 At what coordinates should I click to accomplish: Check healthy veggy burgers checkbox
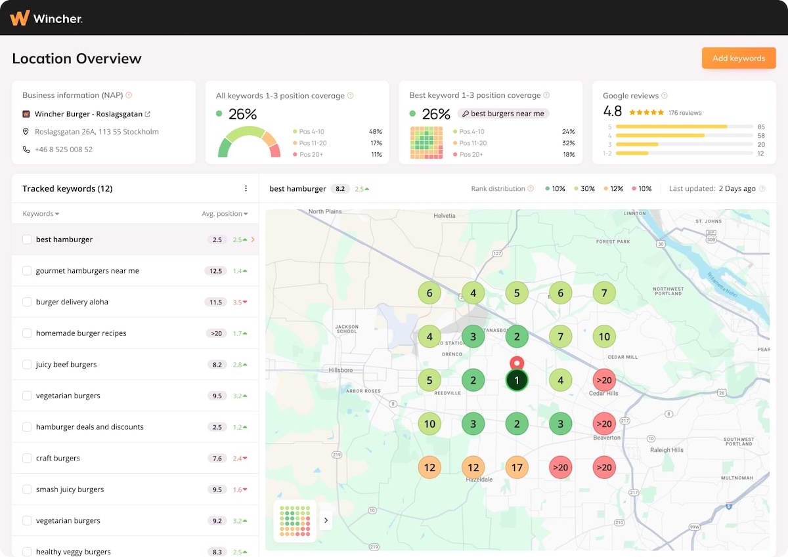click(x=27, y=552)
